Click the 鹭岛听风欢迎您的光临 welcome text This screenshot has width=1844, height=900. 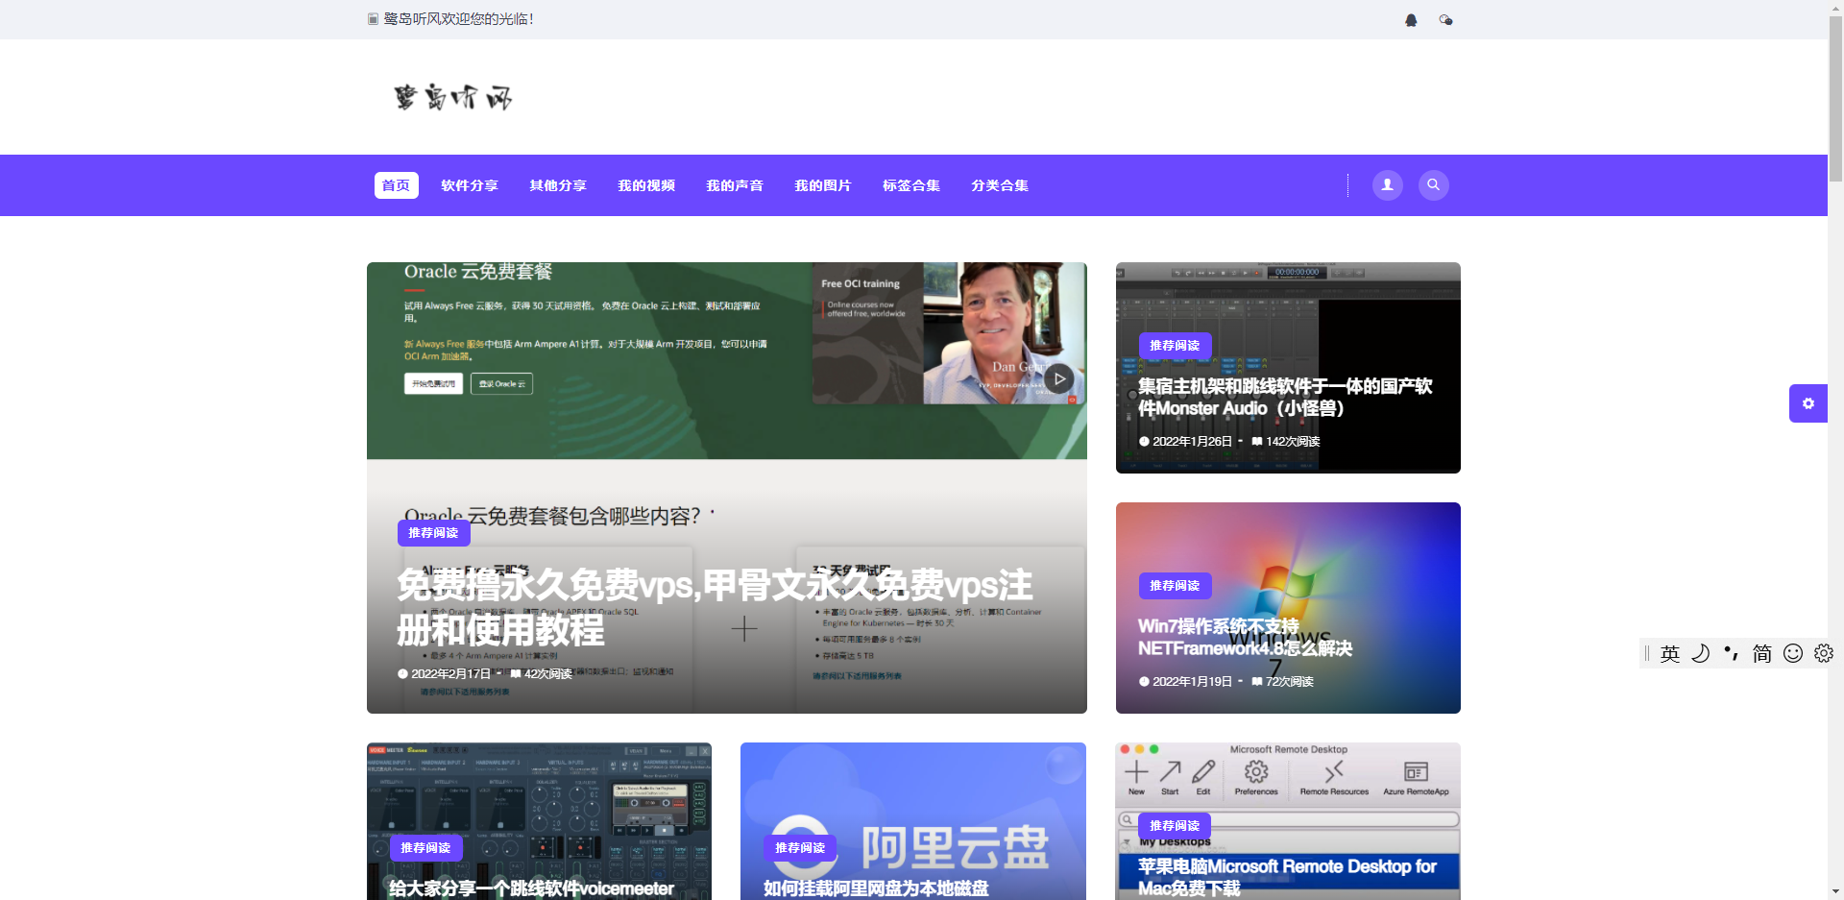coord(458,19)
